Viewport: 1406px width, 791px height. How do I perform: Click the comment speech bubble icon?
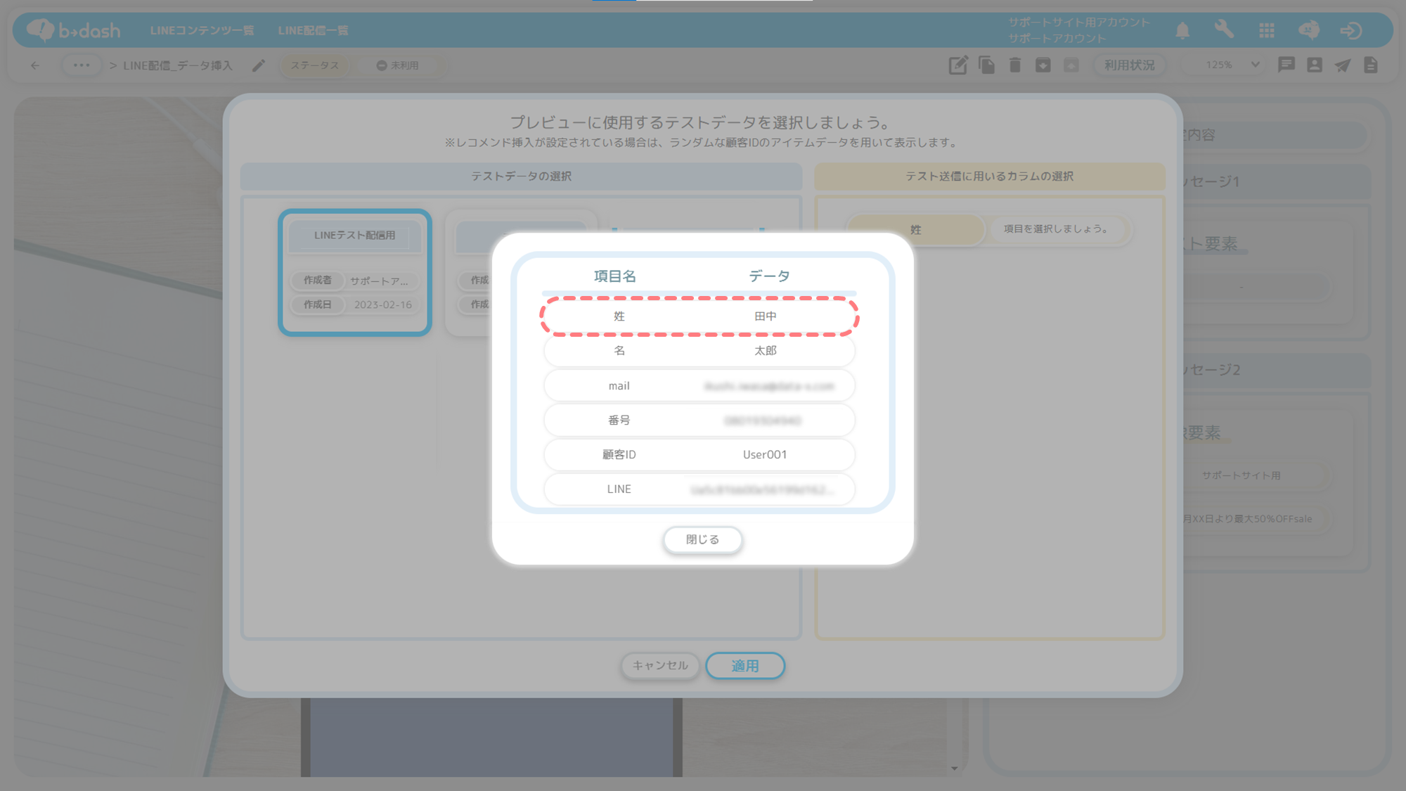point(1286,65)
